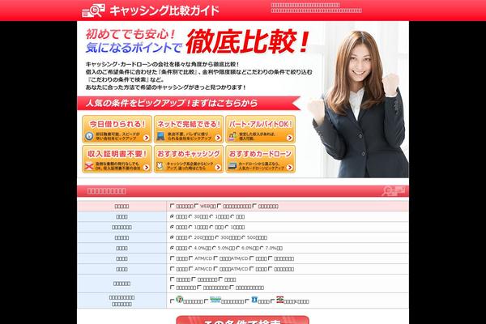486x324 pixels.
Task: Click the crossed-out envelope icon in 収入証明書不要 banner
Action: [89, 166]
